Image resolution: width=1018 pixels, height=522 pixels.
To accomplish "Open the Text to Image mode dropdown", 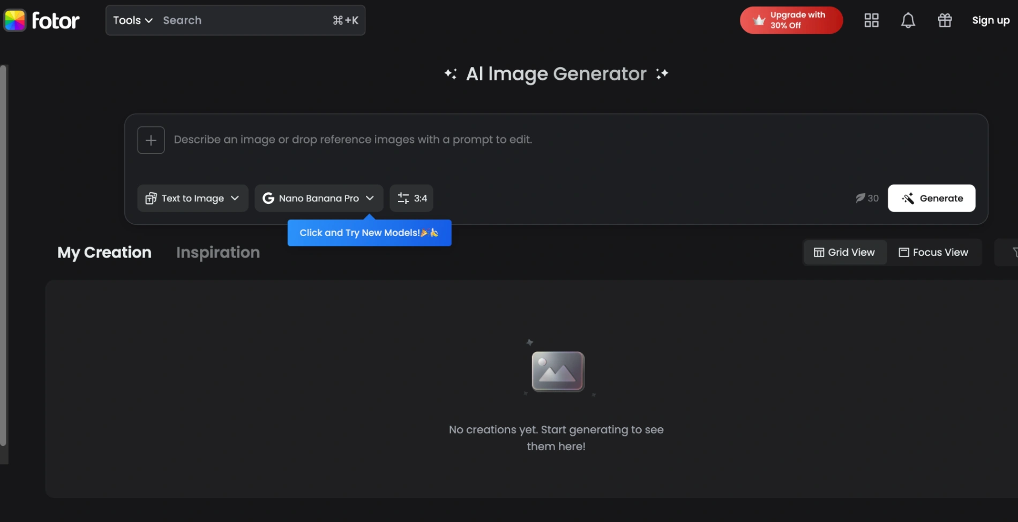I will point(192,198).
